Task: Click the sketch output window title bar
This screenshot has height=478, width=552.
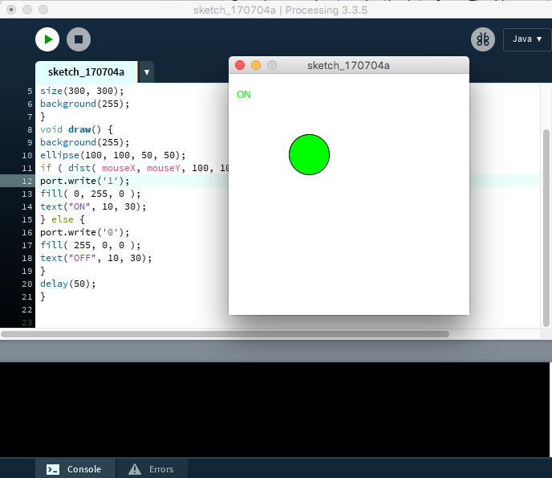Action: tap(348, 65)
